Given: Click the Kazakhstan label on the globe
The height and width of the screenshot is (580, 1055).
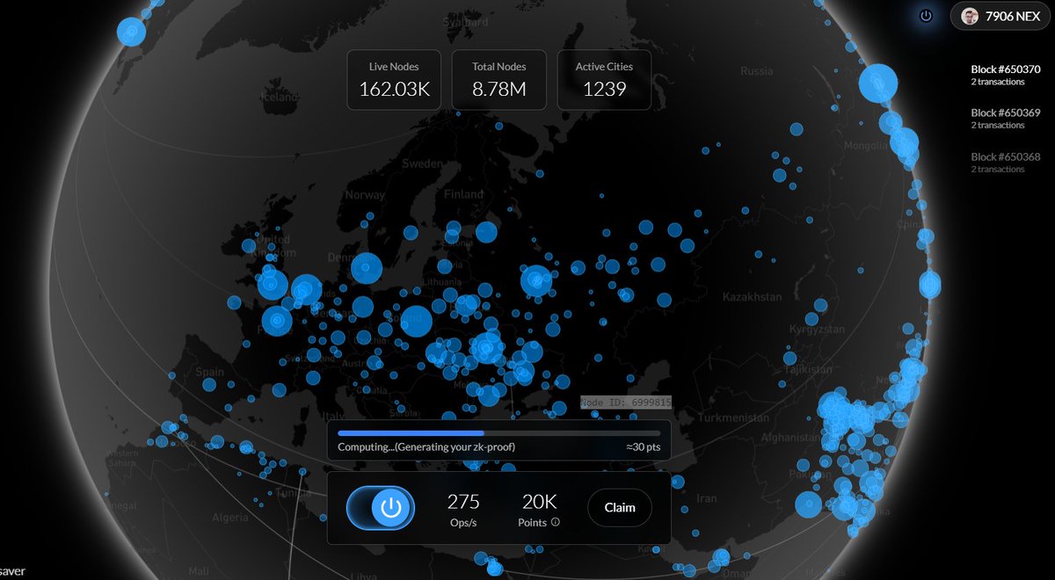Looking at the screenshot, I should [752, 297].
